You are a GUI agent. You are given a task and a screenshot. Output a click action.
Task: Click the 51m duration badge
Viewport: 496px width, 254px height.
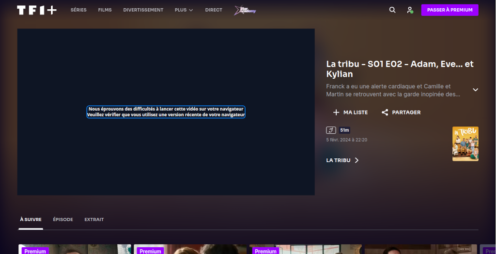pyautogui.click(x=344, y=130)
